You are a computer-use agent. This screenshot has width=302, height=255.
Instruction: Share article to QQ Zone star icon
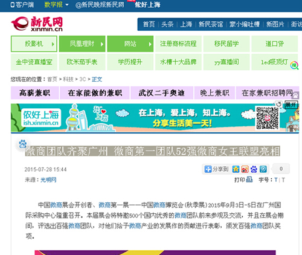point(236,169)
